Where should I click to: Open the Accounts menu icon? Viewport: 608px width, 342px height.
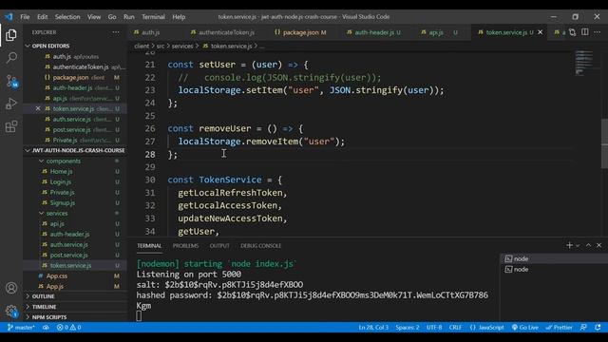[11, 288]
